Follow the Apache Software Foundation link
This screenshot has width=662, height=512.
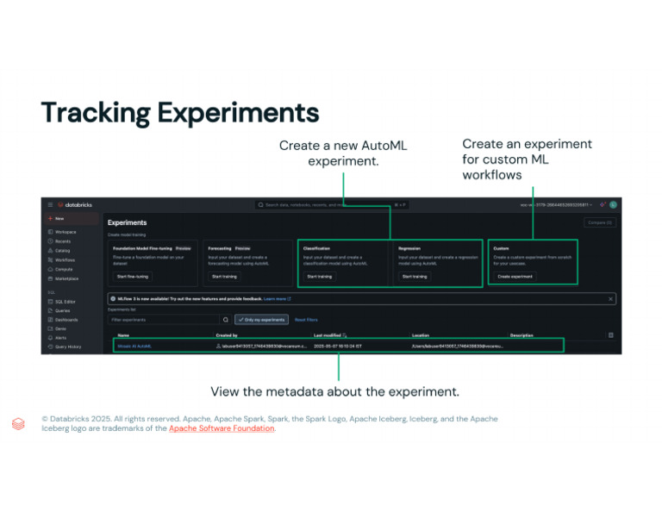coord(222,428)
